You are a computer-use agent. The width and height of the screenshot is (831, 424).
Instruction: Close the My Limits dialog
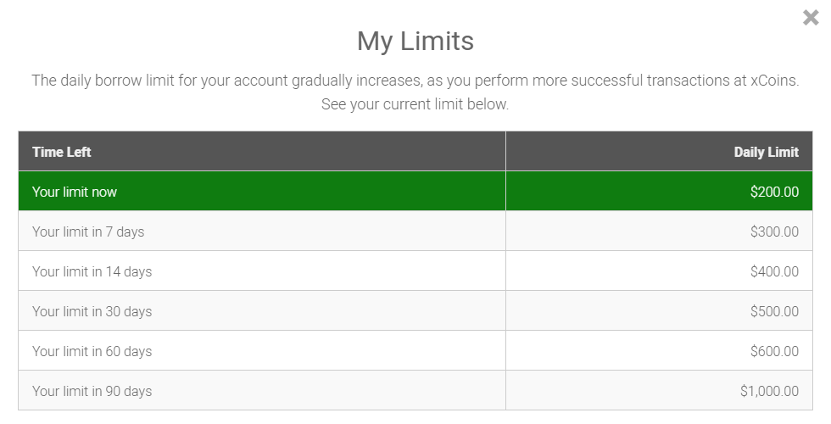point(811,18)
